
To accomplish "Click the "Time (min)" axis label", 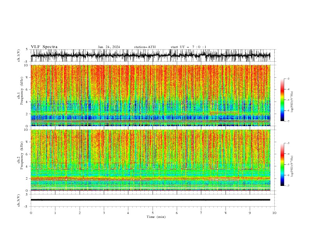I will 156,217.
